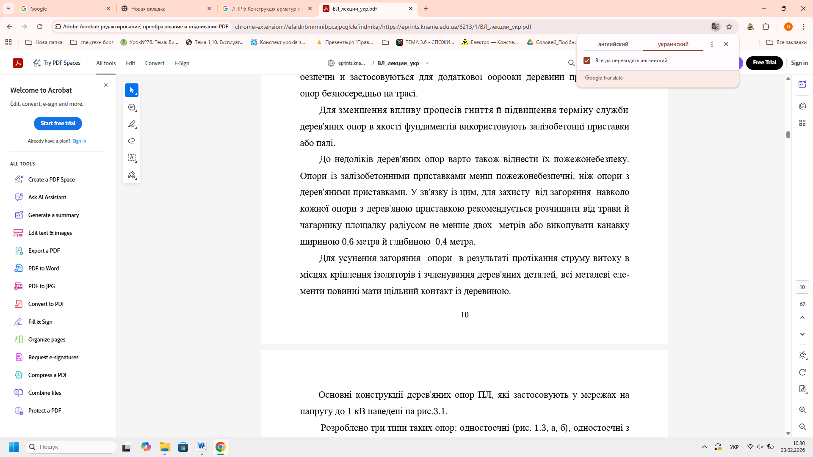
Task: Open Microsoft Store from the taskbar
Action: [x=183, y=447]
